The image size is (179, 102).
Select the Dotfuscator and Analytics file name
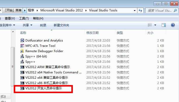point(44,40)
